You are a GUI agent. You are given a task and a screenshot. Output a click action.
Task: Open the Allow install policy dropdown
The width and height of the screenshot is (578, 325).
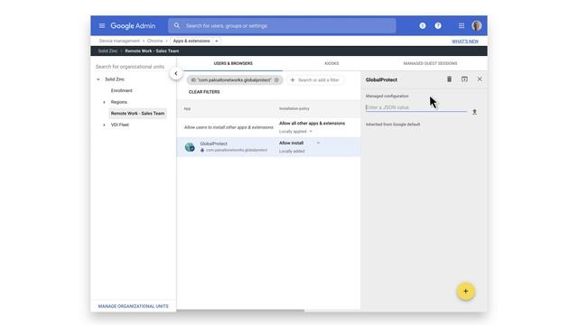[318, 143]
